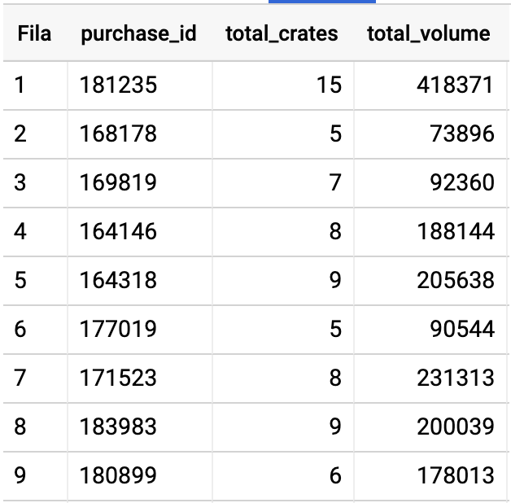Viewport: 511px width, 503px height.
Task: Click row number 4 in Fila column
Action: pos(20,231)
